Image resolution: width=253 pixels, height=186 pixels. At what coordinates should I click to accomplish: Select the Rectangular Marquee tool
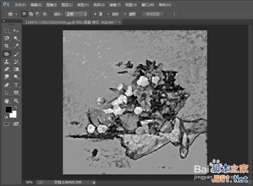click(x=7, y=31)
